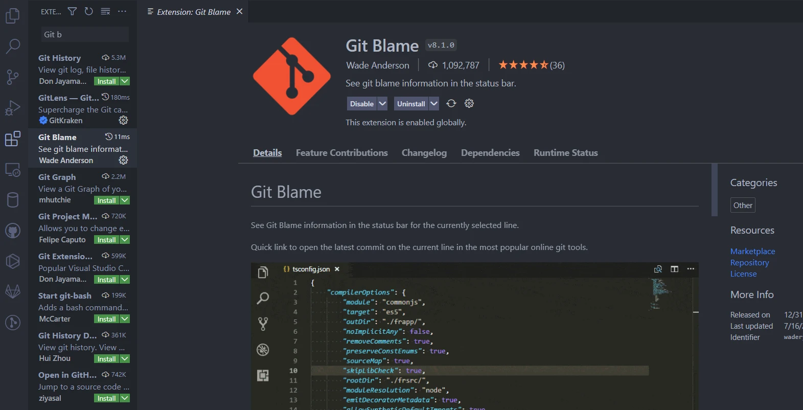Expand the Uninstall button dropdown arrow
The width and height of the screenshot is (803, 410).
[434, 104]
